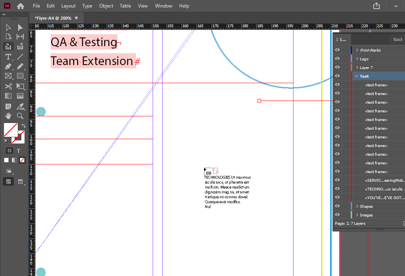Viewport: 405px width, 276px height.
Task: Switch to the Flyer-A4 document tab
Action: pyautogui.click(x=53, y=18)
